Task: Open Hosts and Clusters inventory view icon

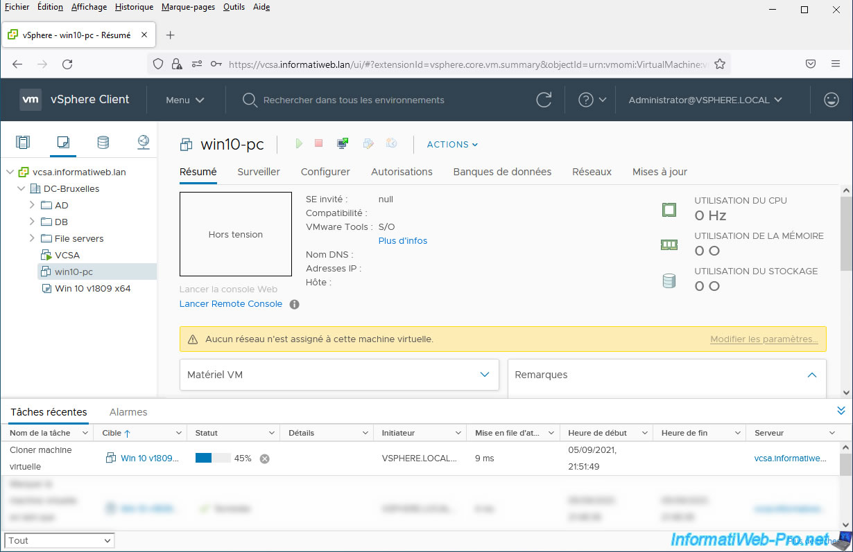Action: pos(23,143)
